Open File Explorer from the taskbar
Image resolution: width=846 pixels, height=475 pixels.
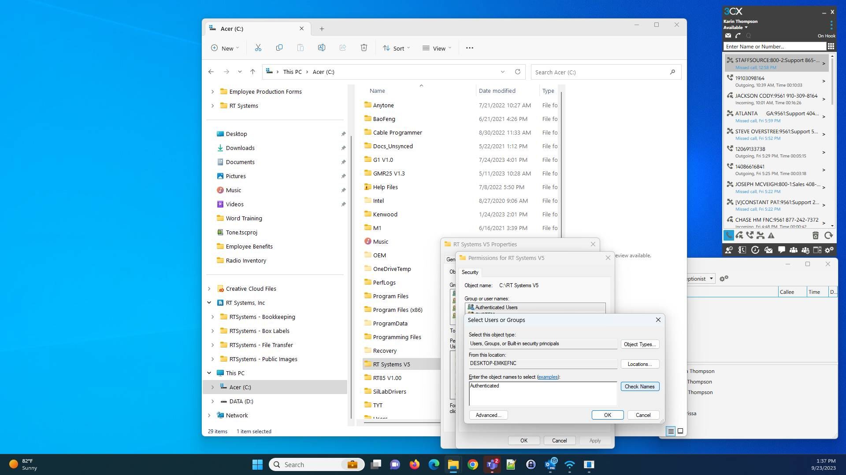click(x=453, y=464)
